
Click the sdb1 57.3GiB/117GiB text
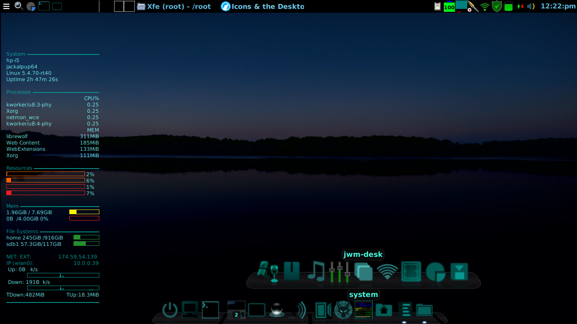coord(34,244)
